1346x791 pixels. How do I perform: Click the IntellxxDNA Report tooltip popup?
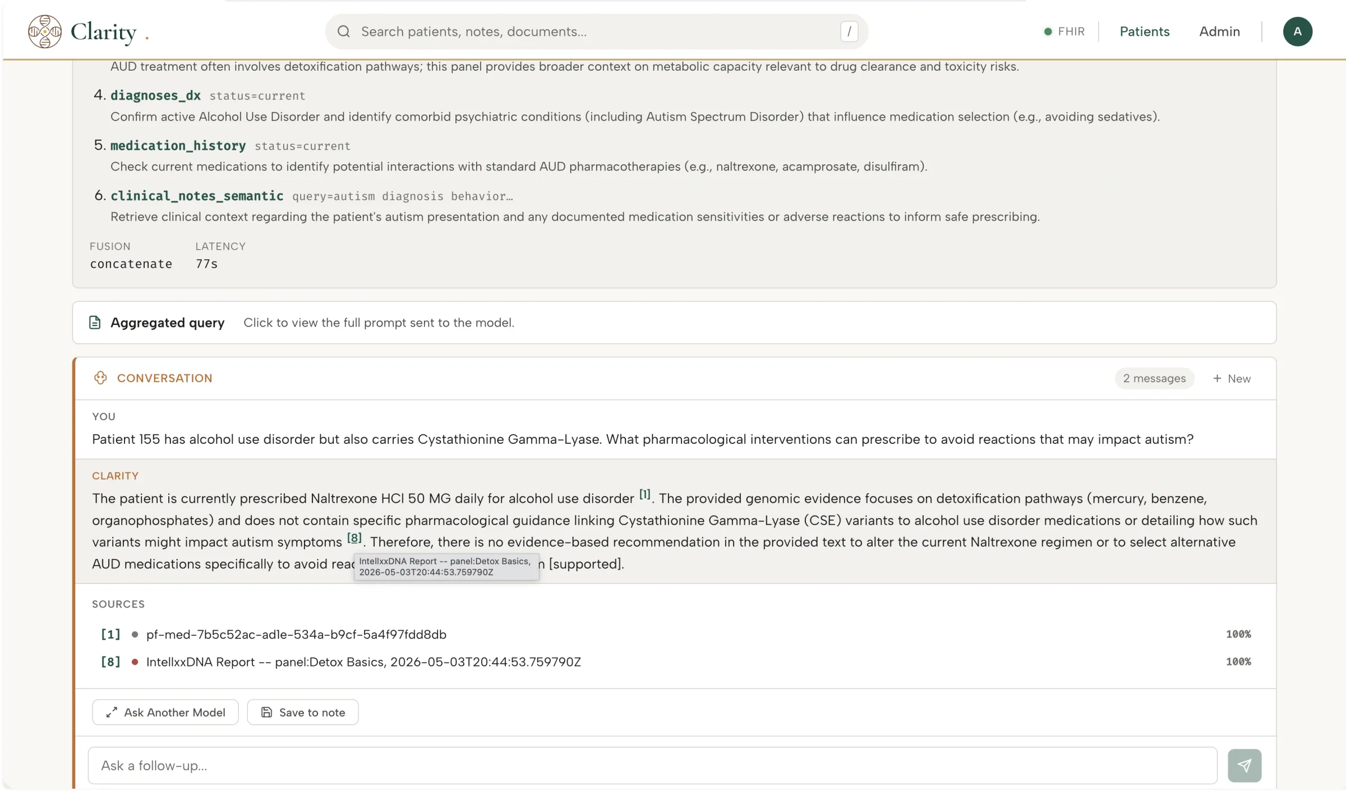[x=446, y=567]
